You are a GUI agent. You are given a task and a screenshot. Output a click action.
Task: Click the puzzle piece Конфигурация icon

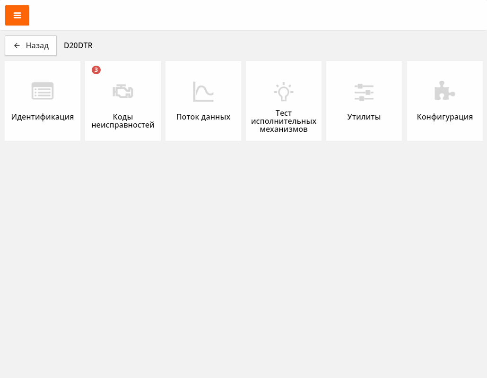pos(444,91)
